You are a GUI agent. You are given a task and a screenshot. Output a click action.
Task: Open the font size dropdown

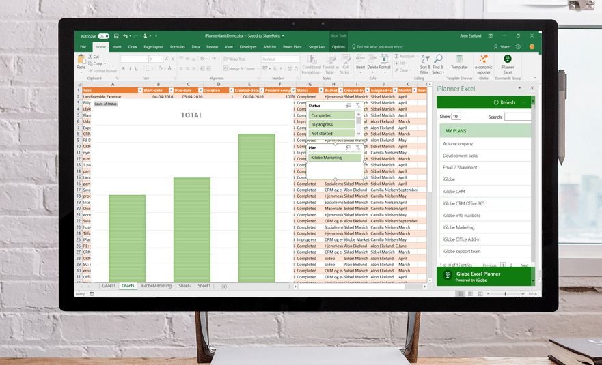[161, 59]
